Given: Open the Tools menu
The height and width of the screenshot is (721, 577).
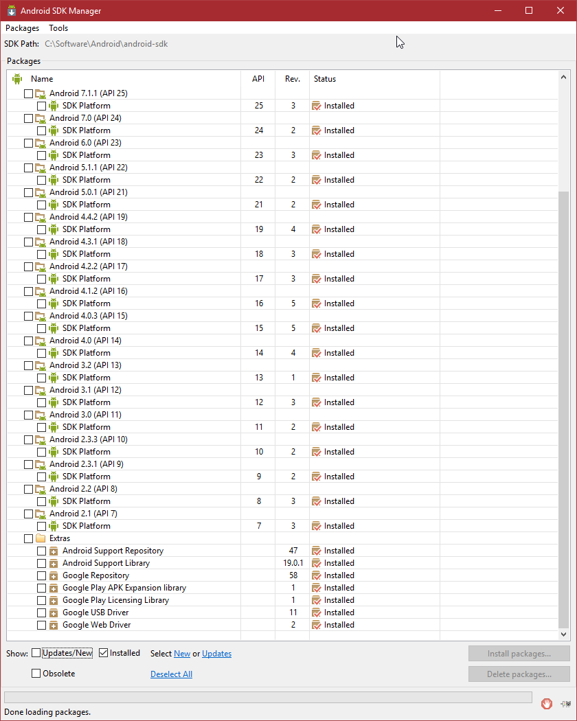Looking at the screenshot, I should coord(58,27).
